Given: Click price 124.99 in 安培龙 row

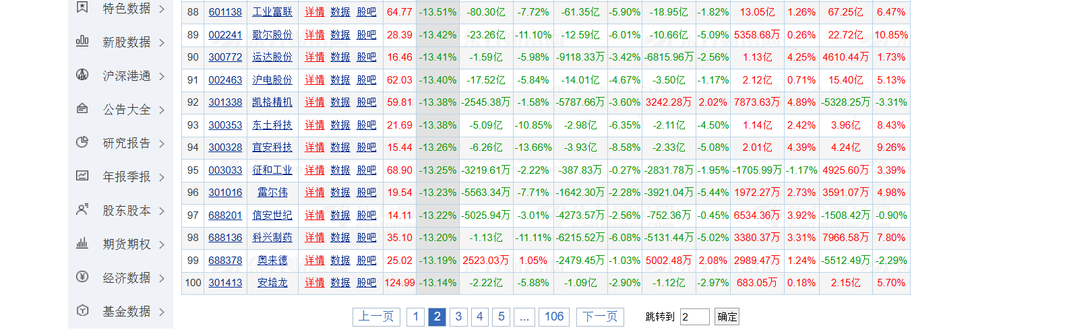Looking at the screenshot, I should click(x=400, y=283).
